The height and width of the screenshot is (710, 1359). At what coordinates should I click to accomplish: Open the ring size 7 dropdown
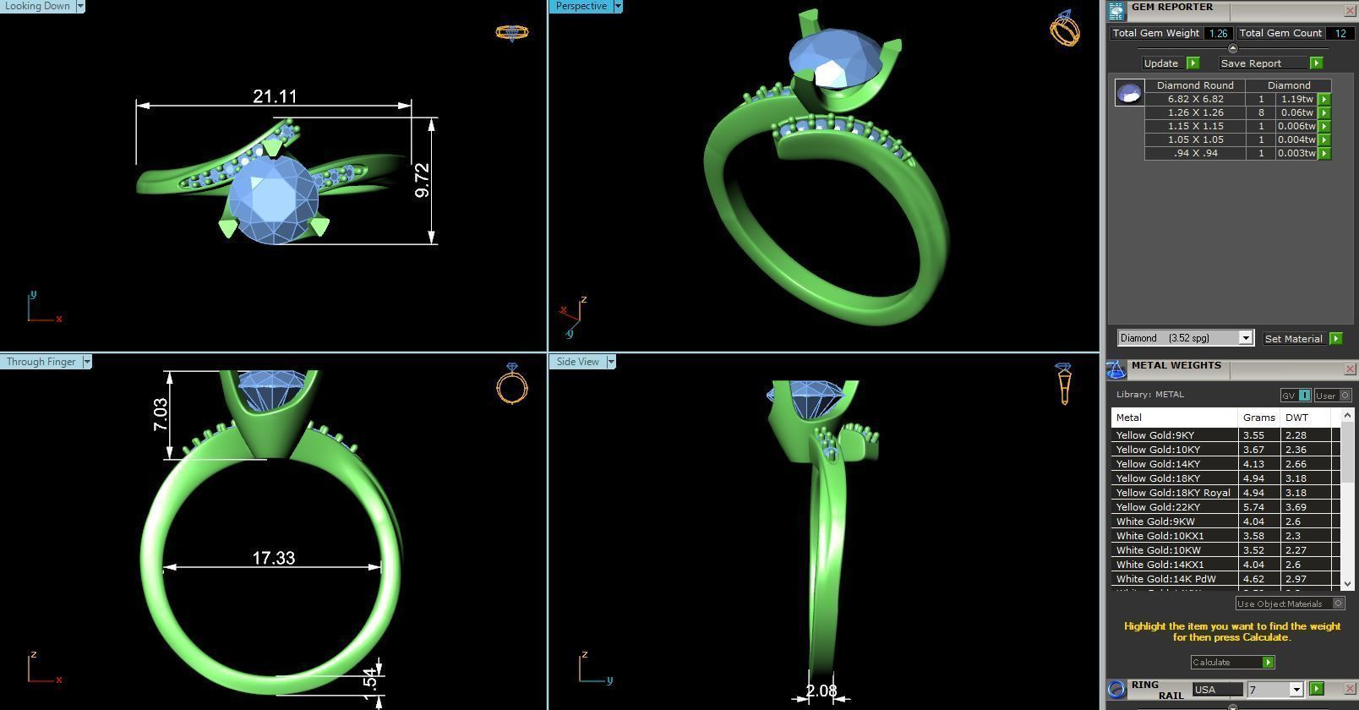tap(1296, 690)
